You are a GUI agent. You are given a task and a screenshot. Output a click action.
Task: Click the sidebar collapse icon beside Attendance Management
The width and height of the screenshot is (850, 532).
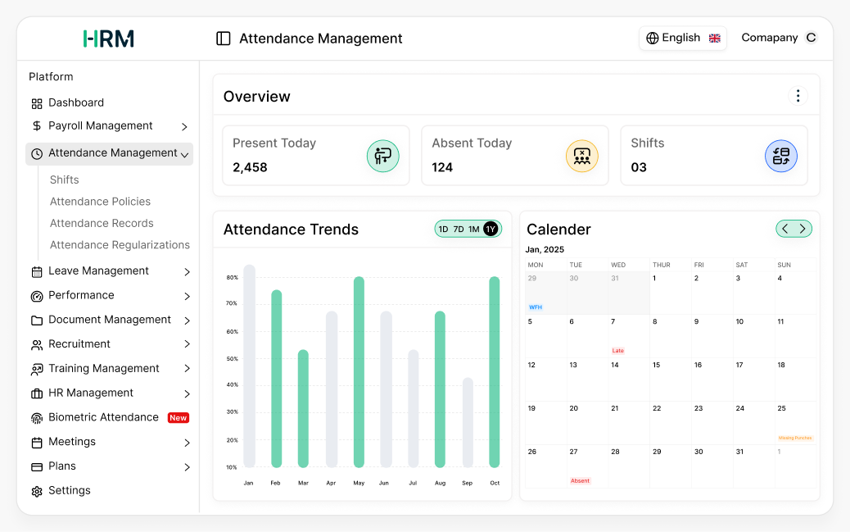pos(224,38)
